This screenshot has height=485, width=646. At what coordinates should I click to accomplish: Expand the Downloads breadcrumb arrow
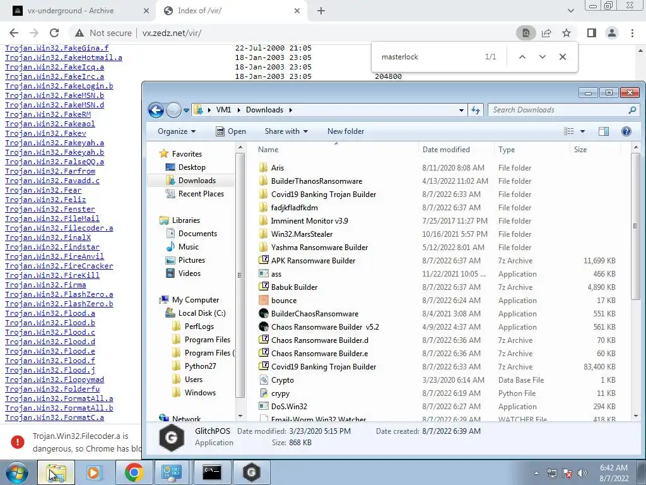click(290, 110)
